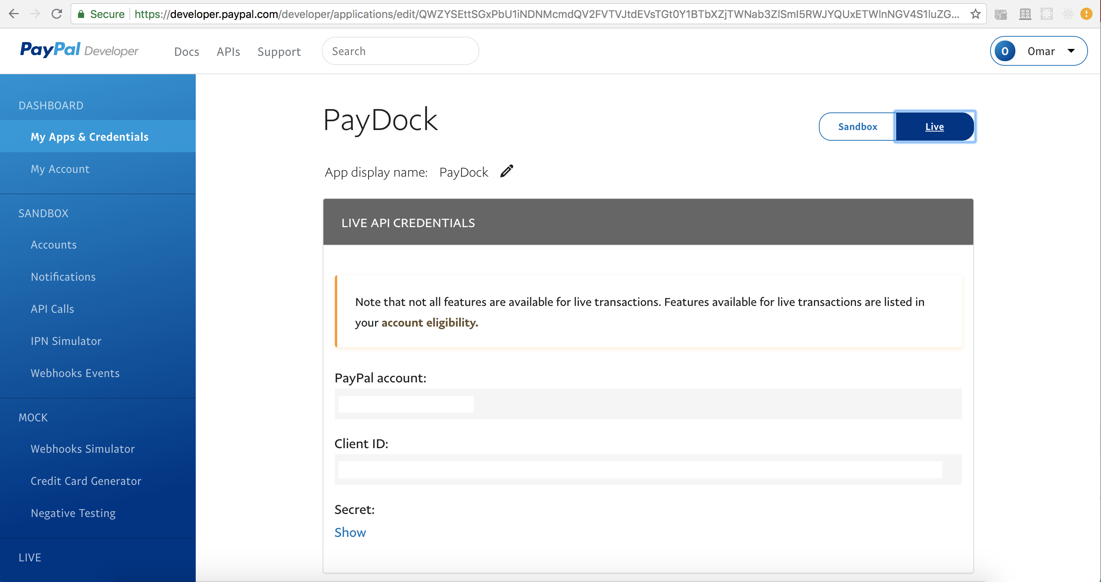Click the Search input field
The height and width of the screenshot is (582, 1101).
click(401, 51)
